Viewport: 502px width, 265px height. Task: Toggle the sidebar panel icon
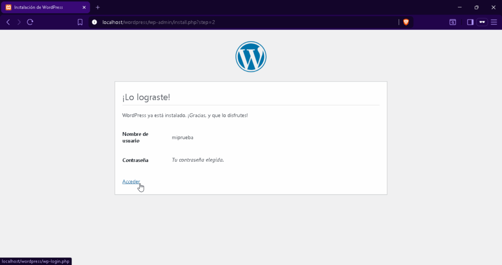pyautogui.click(x=470, y=22)
